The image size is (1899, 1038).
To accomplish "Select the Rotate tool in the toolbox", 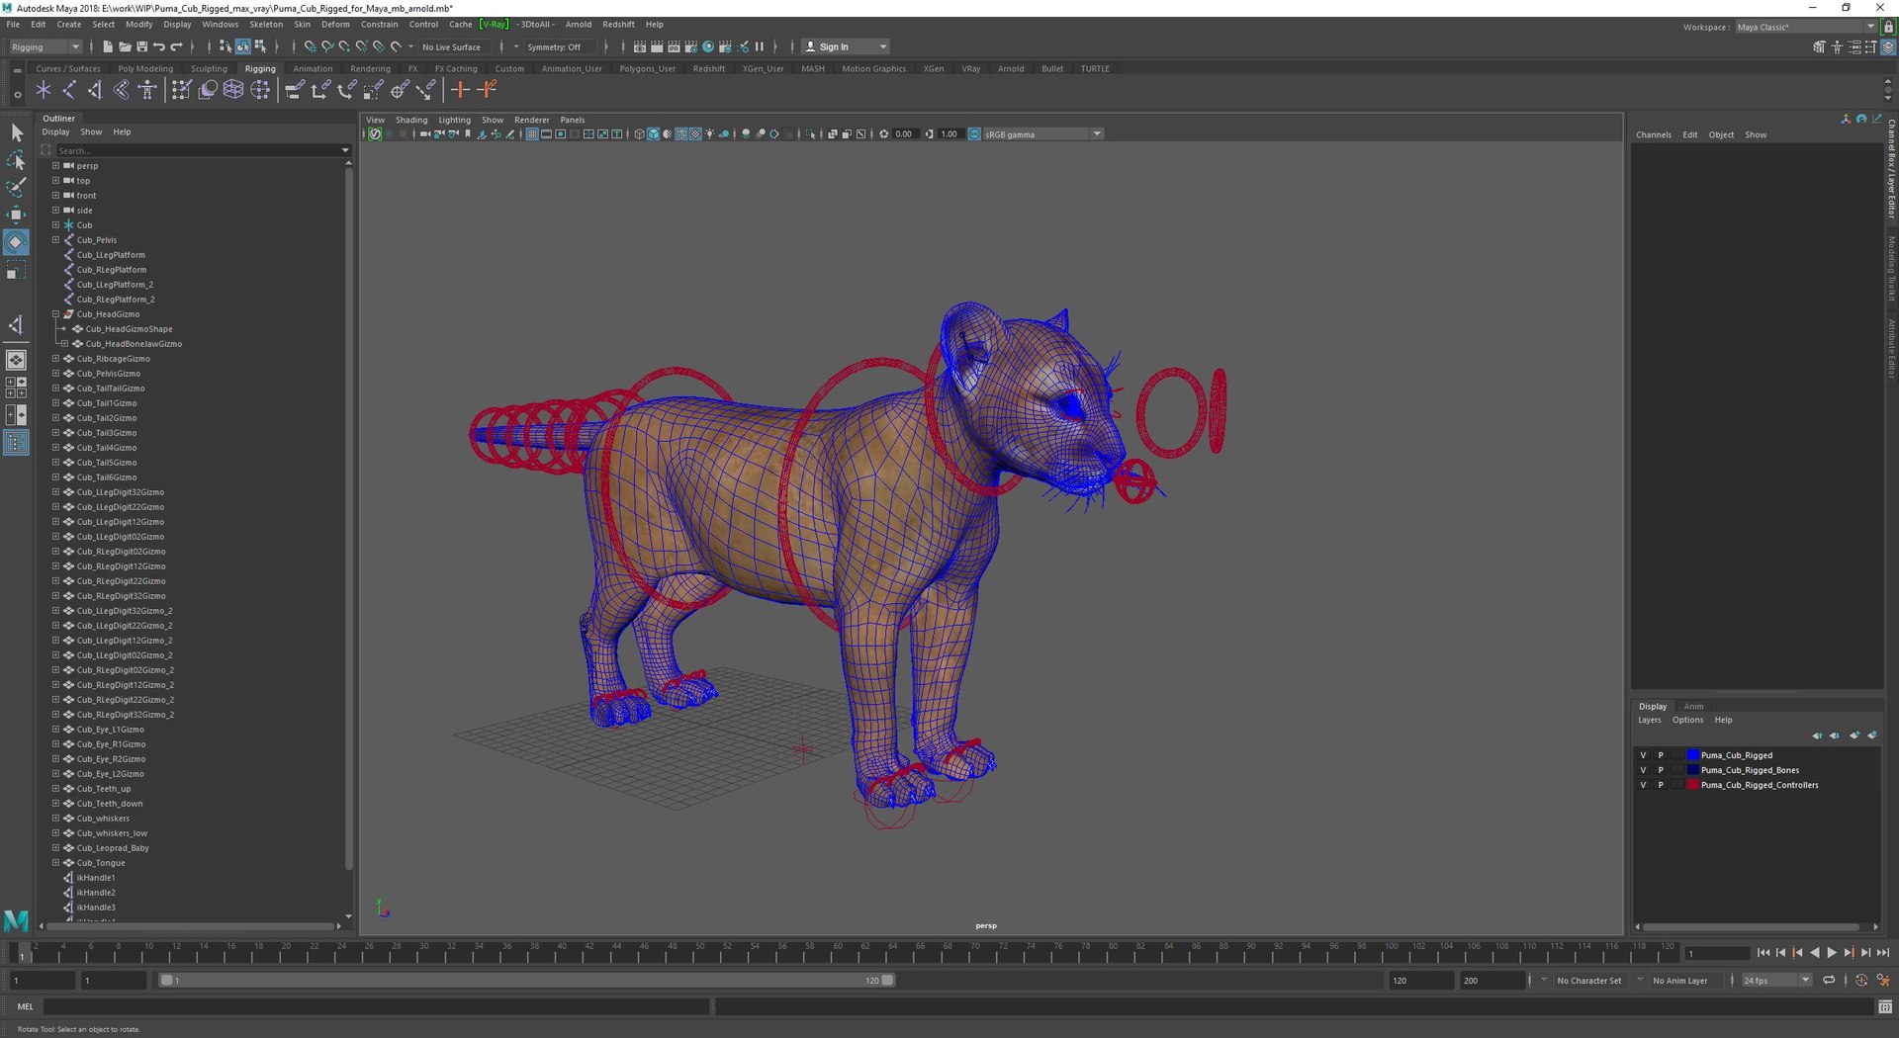I will pos(16,242).
